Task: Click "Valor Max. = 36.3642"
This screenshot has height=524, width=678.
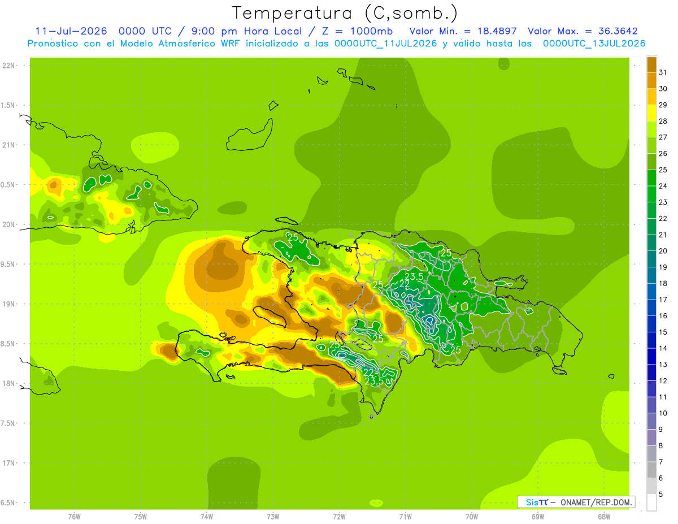Action: click(583, 31)
